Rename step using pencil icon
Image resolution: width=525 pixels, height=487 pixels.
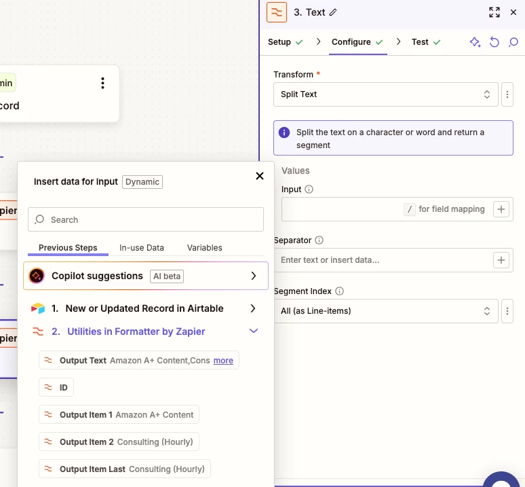[333, 12]
